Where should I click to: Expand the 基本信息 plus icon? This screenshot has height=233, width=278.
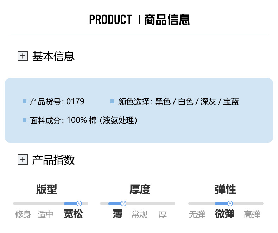[23, 56]
